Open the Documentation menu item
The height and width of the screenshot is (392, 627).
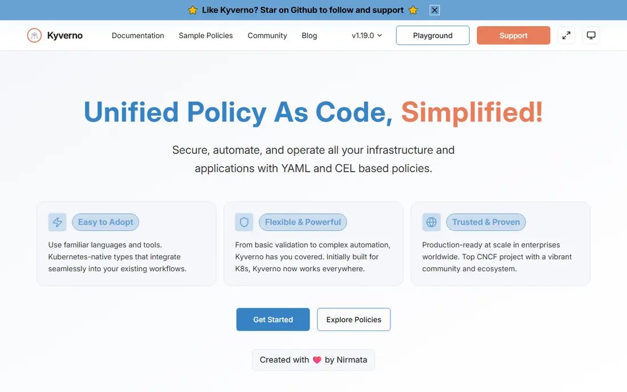(x=138, y=35)
